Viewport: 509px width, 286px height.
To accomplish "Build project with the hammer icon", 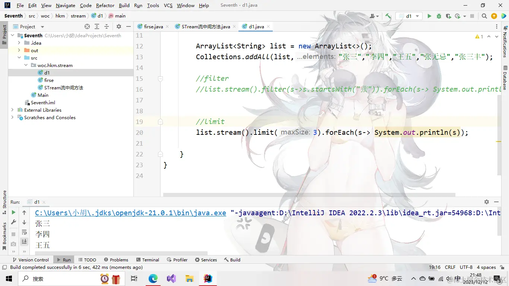I will click(388, 16).
